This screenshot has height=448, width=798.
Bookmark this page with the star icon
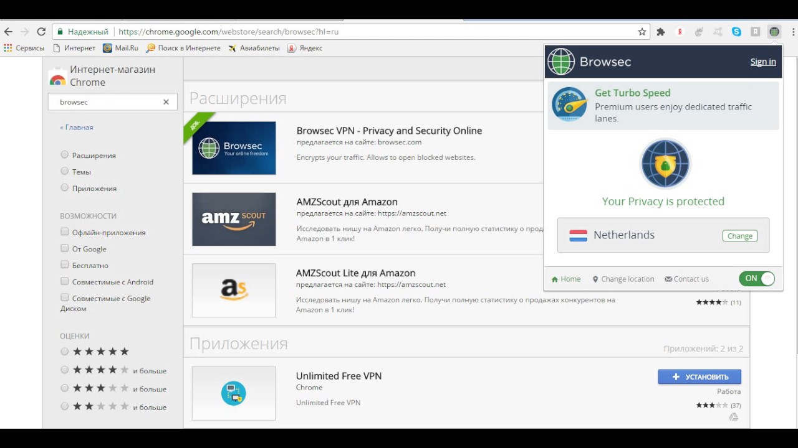coord(642,32)
